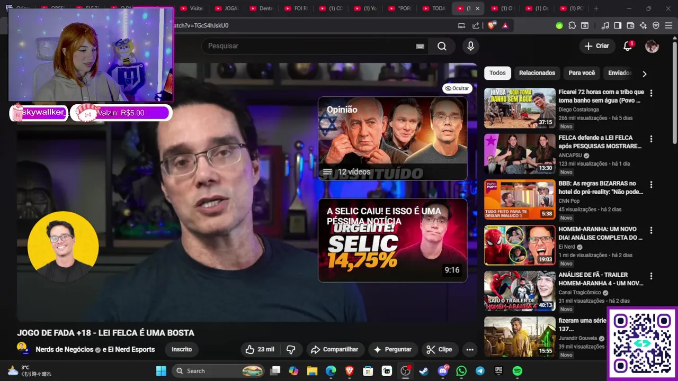
Task: Open the Ei Nerd Esports channel link
Action: click(131, 349)
